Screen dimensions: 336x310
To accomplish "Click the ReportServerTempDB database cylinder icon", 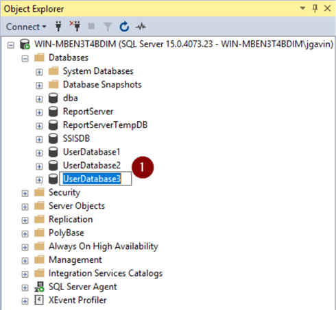I will click(x=53, y=125).
